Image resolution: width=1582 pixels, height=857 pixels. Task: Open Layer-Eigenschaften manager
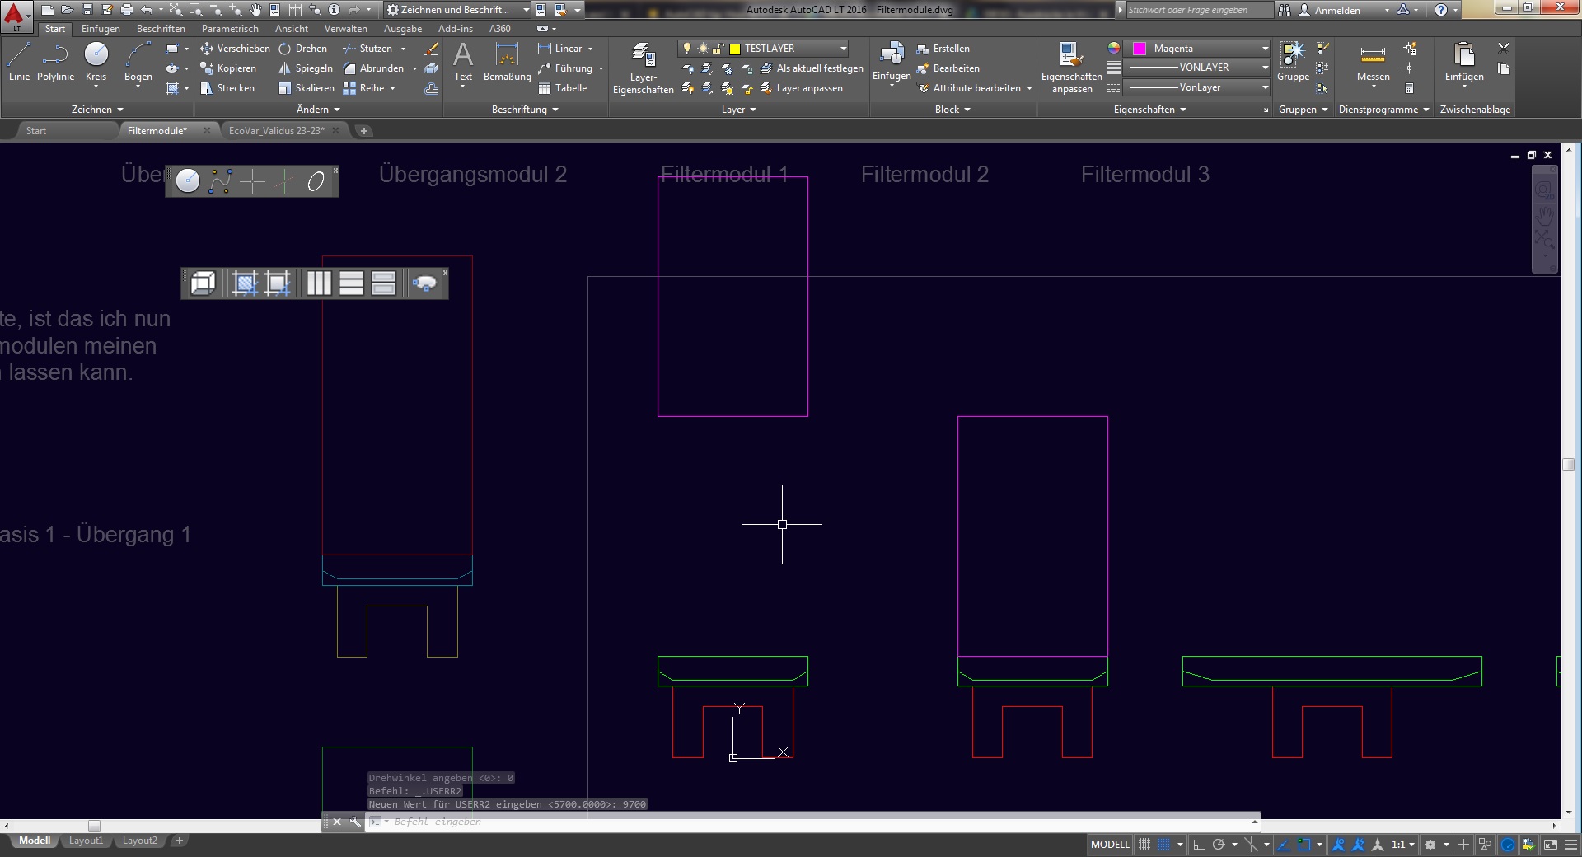point(643,68)
